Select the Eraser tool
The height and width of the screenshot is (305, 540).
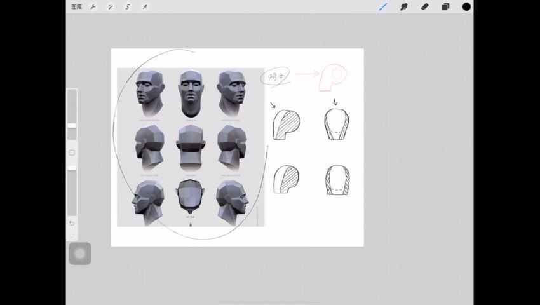(x=424, y=7)
